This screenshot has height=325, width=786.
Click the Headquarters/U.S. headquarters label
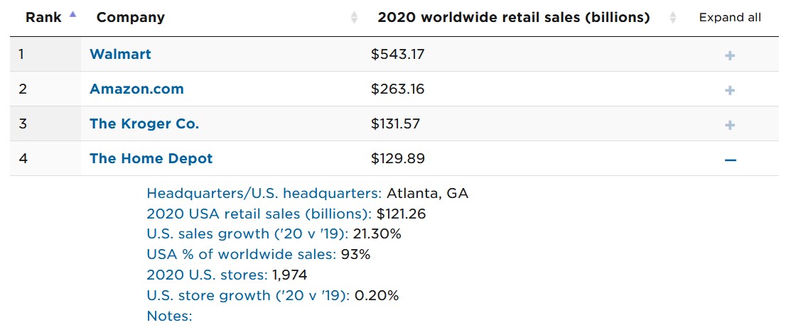(x=264, y=193)
